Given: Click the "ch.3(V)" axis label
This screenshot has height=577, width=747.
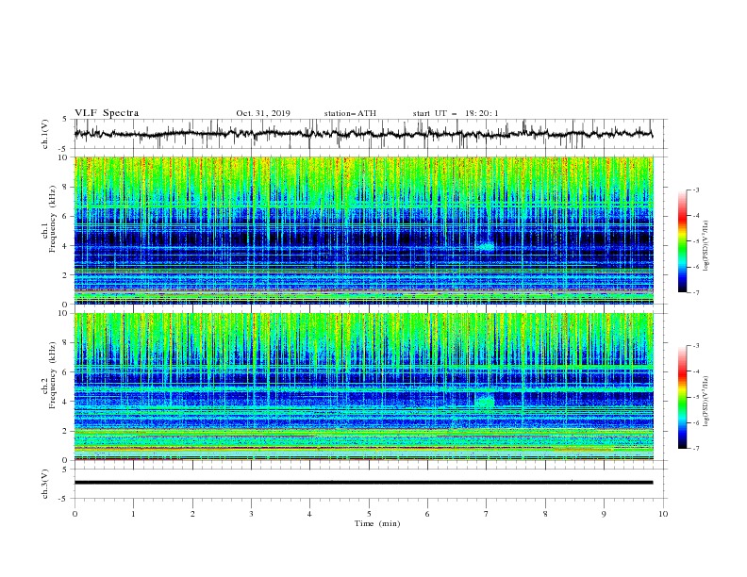Looking at the screenshot, I should point(45,484).
